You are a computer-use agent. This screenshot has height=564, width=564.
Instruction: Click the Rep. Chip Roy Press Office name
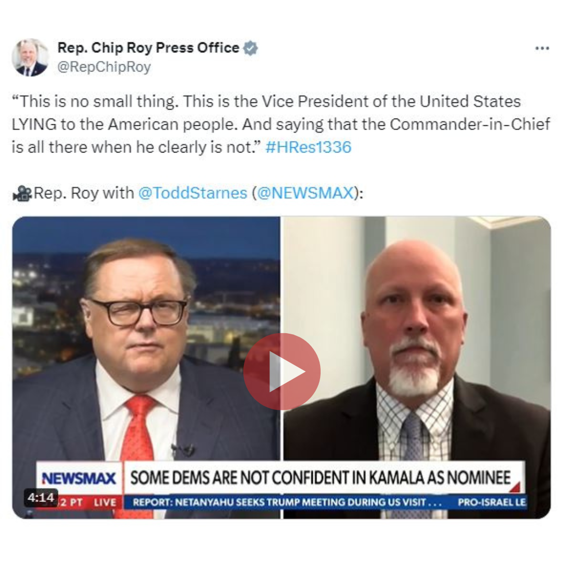pos(148,48)
